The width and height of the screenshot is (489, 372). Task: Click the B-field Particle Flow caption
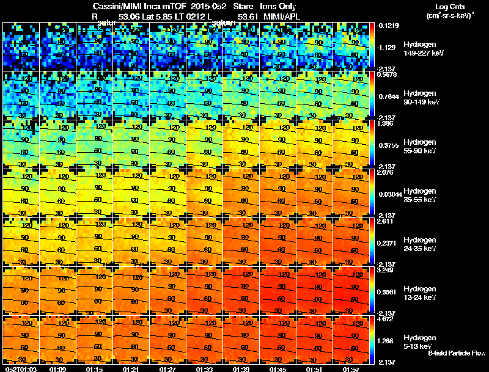coord(457,353)
